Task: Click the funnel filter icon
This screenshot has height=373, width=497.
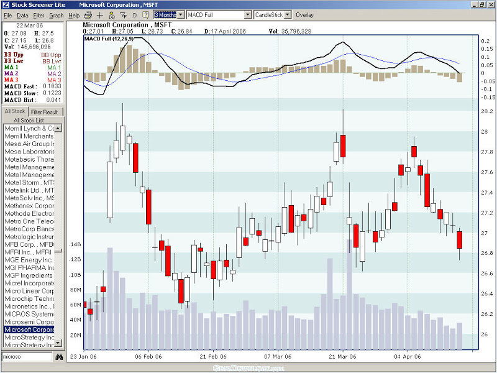Action: click(x=123, y=15)
